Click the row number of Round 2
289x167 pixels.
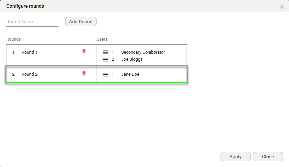(13, 74)
